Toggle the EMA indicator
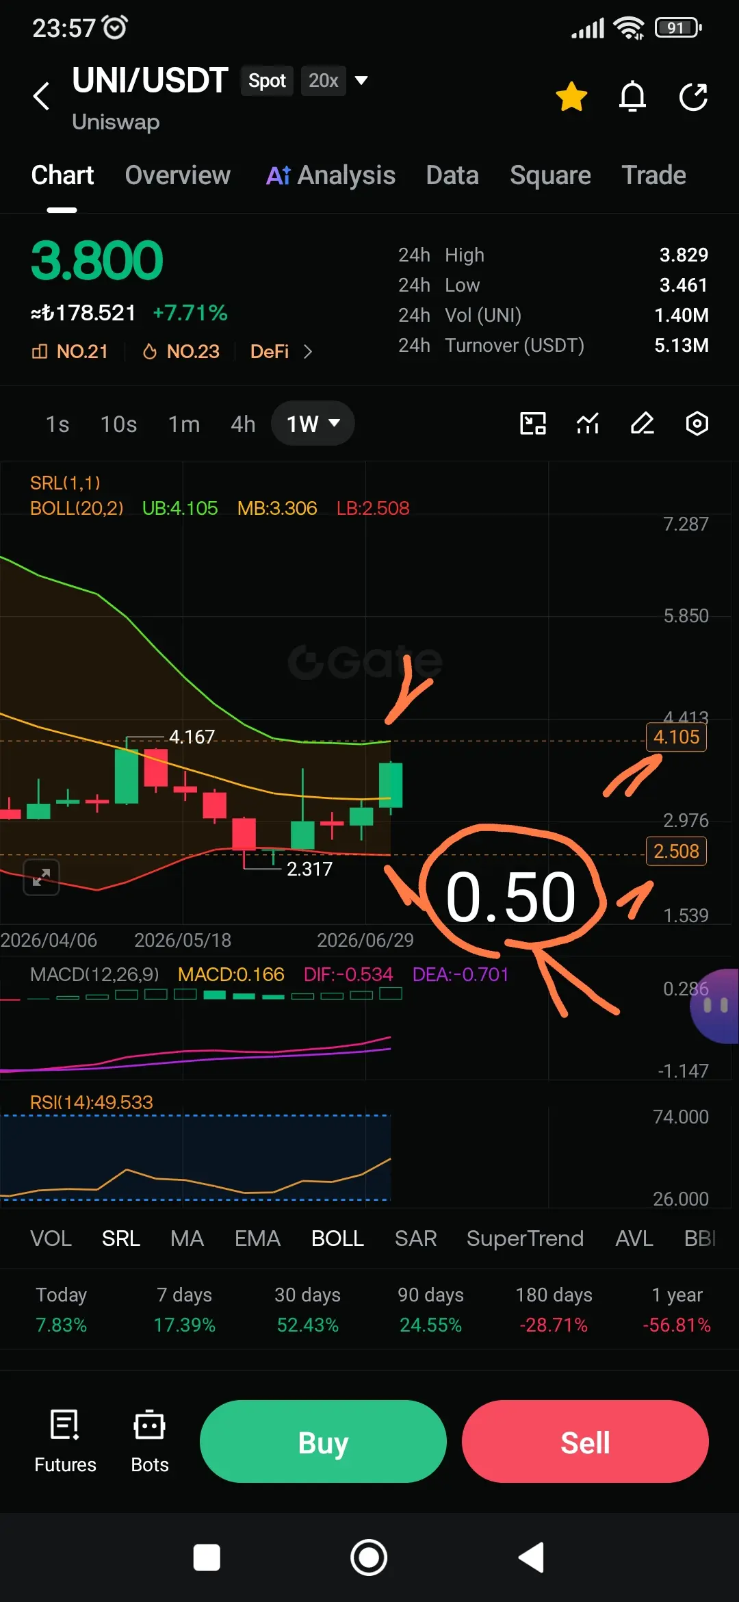 257,1238
